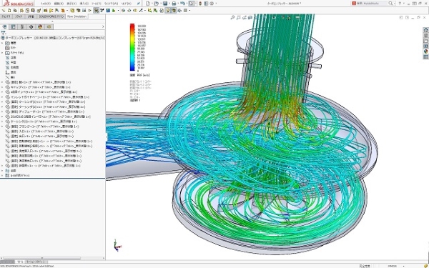Click the velocity color legend bar

pos(132,47)
